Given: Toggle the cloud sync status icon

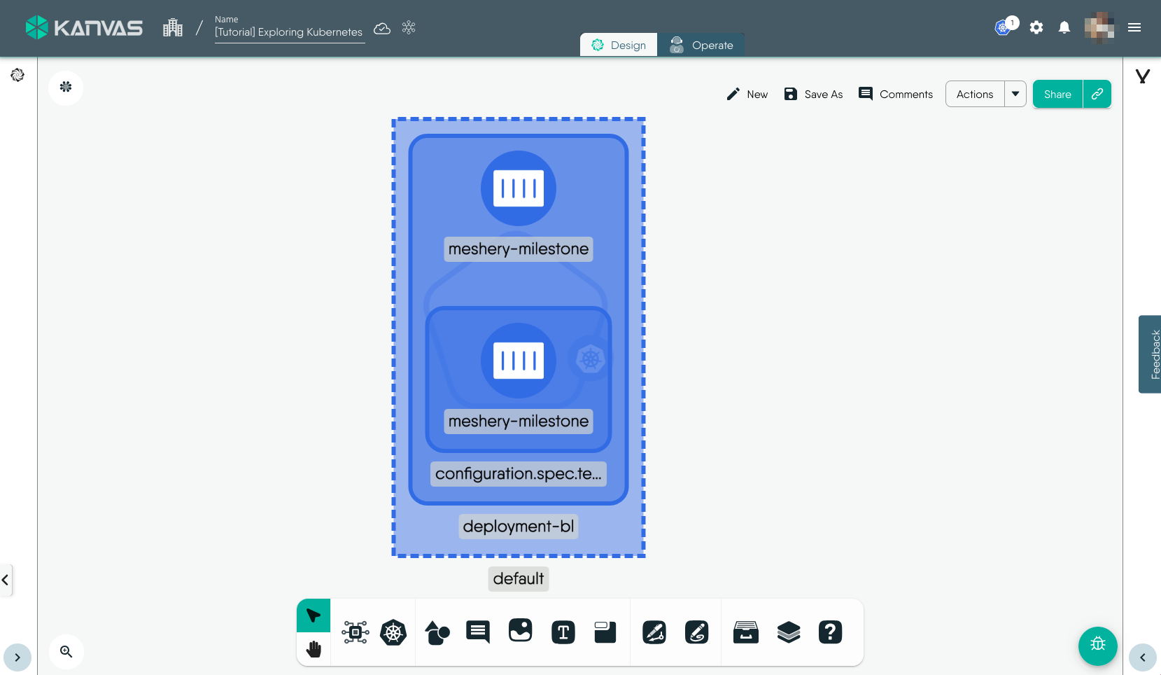Looking at the screenshot, I should pos(382,28).
